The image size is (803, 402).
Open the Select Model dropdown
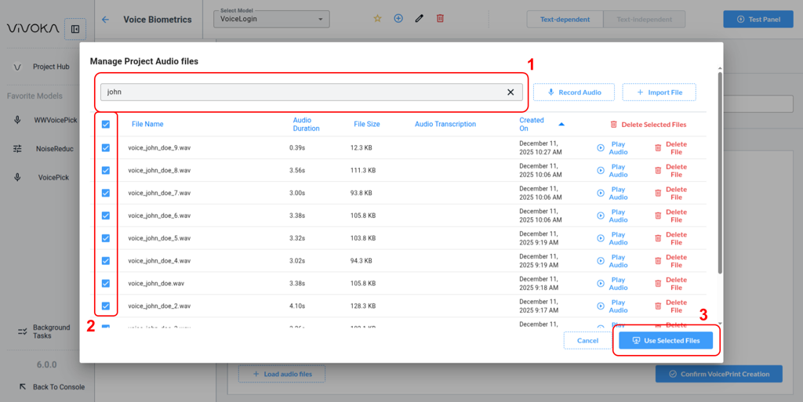click(x=271, y=19)
